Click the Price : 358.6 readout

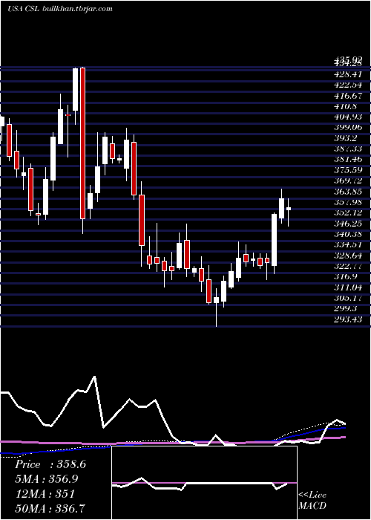pyautogui.click(x=50, y=464)
